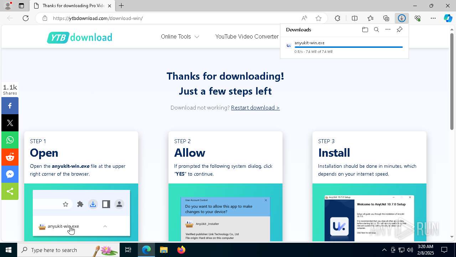456x257 pixels.
Task: Click scrollbar down arrow
Action: tap(452, 237)
